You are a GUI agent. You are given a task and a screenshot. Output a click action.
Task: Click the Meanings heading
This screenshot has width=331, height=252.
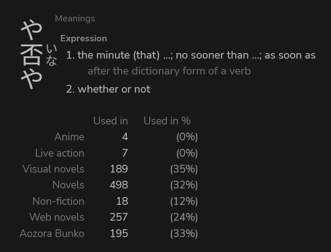75,19
